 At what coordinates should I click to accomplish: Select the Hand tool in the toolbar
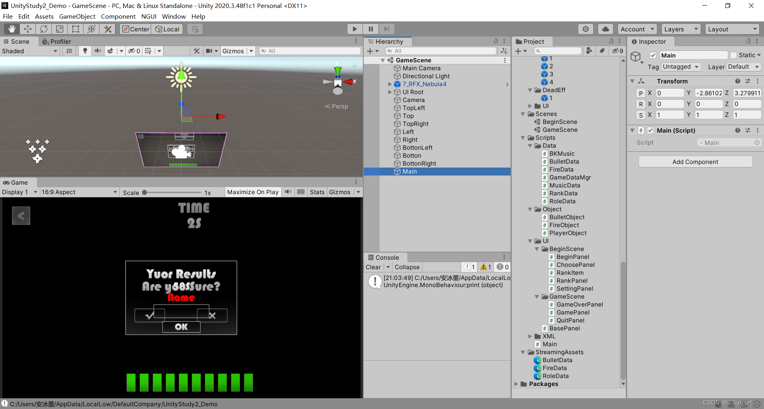click(x=12, y=29)
